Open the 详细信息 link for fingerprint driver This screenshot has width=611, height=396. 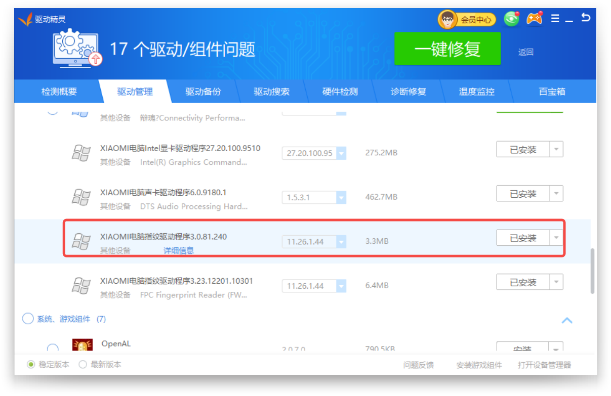click(x=178, y=250)
